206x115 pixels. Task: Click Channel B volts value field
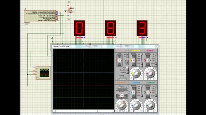[136, 111]
